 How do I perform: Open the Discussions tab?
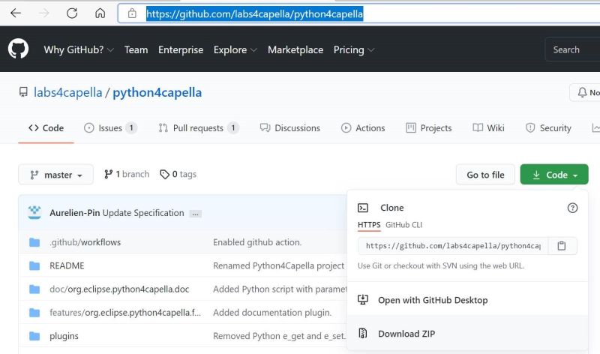289,127
